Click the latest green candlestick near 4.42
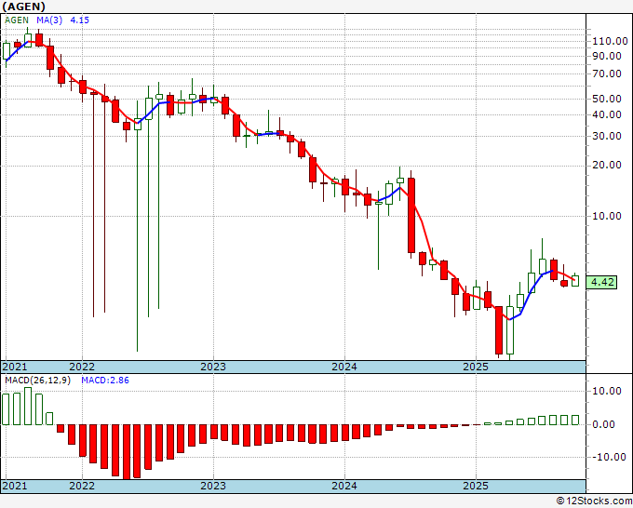 (575, 281)
